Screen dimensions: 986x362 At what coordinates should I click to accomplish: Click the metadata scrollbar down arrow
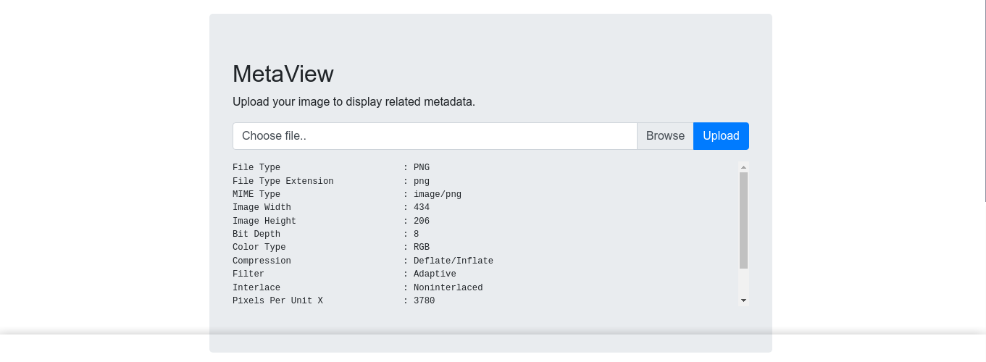pyautogui.click(x=743, y=300)
